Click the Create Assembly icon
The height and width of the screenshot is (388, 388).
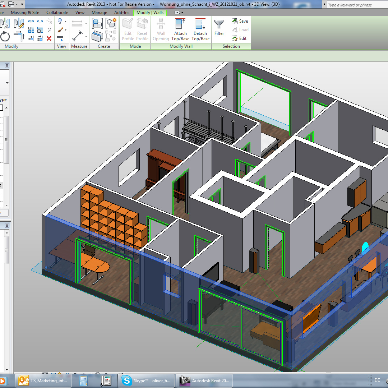point(97,24)
